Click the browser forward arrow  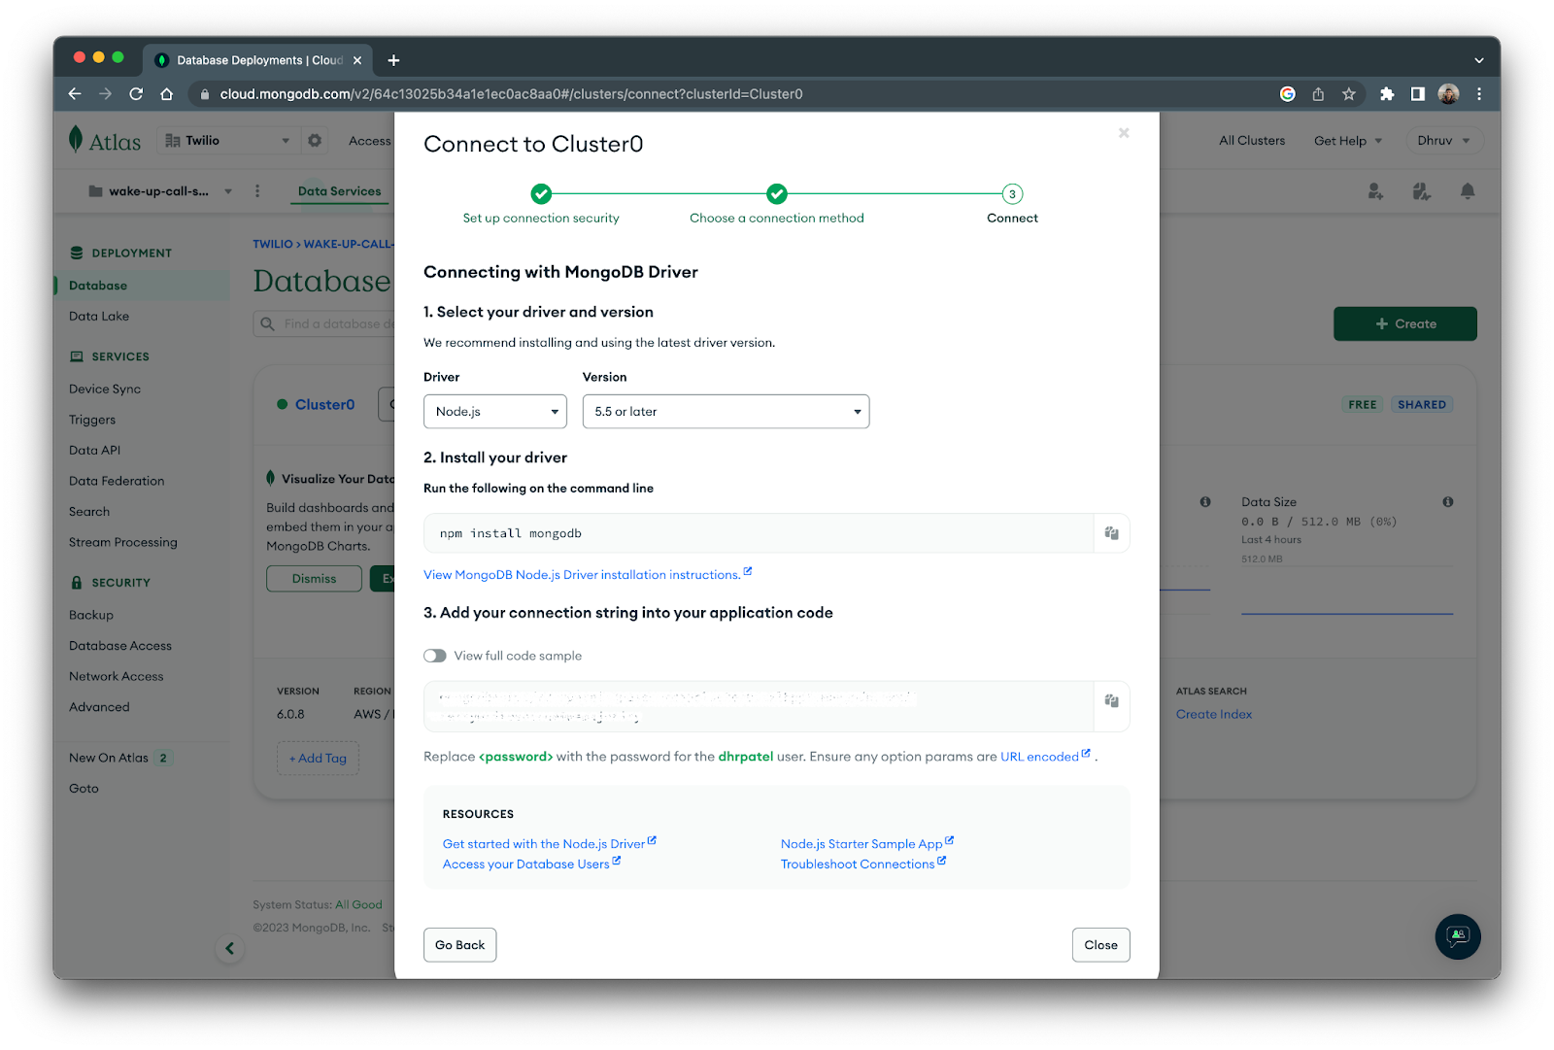[106, 94]
